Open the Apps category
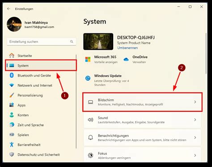Screen dimensions: 212x167 coord(21,105)
